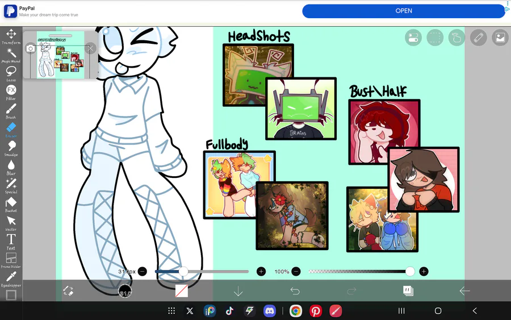The image size is (511, 320).
Task: Tap the Android home button
Action: pos(438,311)
